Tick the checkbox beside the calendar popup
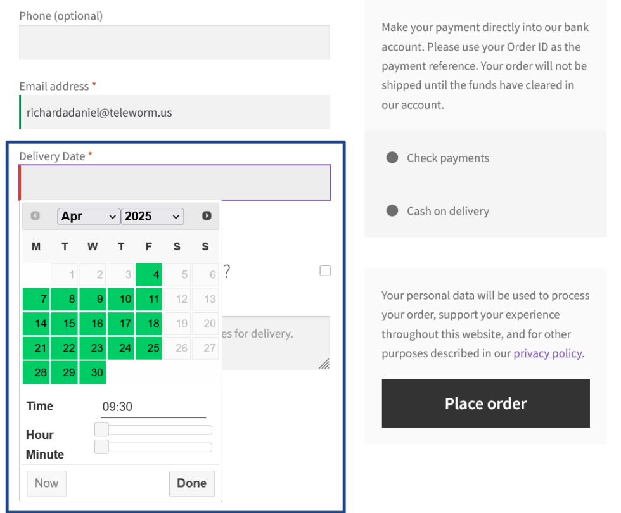The width and height of the screenshot is (621, 513). click(325, 270)
